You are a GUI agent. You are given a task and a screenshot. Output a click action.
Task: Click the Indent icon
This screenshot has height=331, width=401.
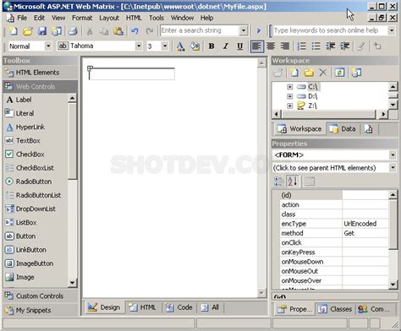pos(344,46)
